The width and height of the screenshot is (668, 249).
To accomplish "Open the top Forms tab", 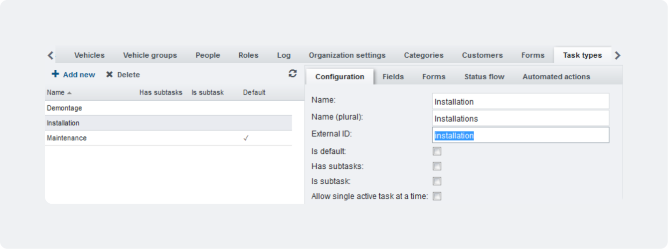I will pos(533,55).
